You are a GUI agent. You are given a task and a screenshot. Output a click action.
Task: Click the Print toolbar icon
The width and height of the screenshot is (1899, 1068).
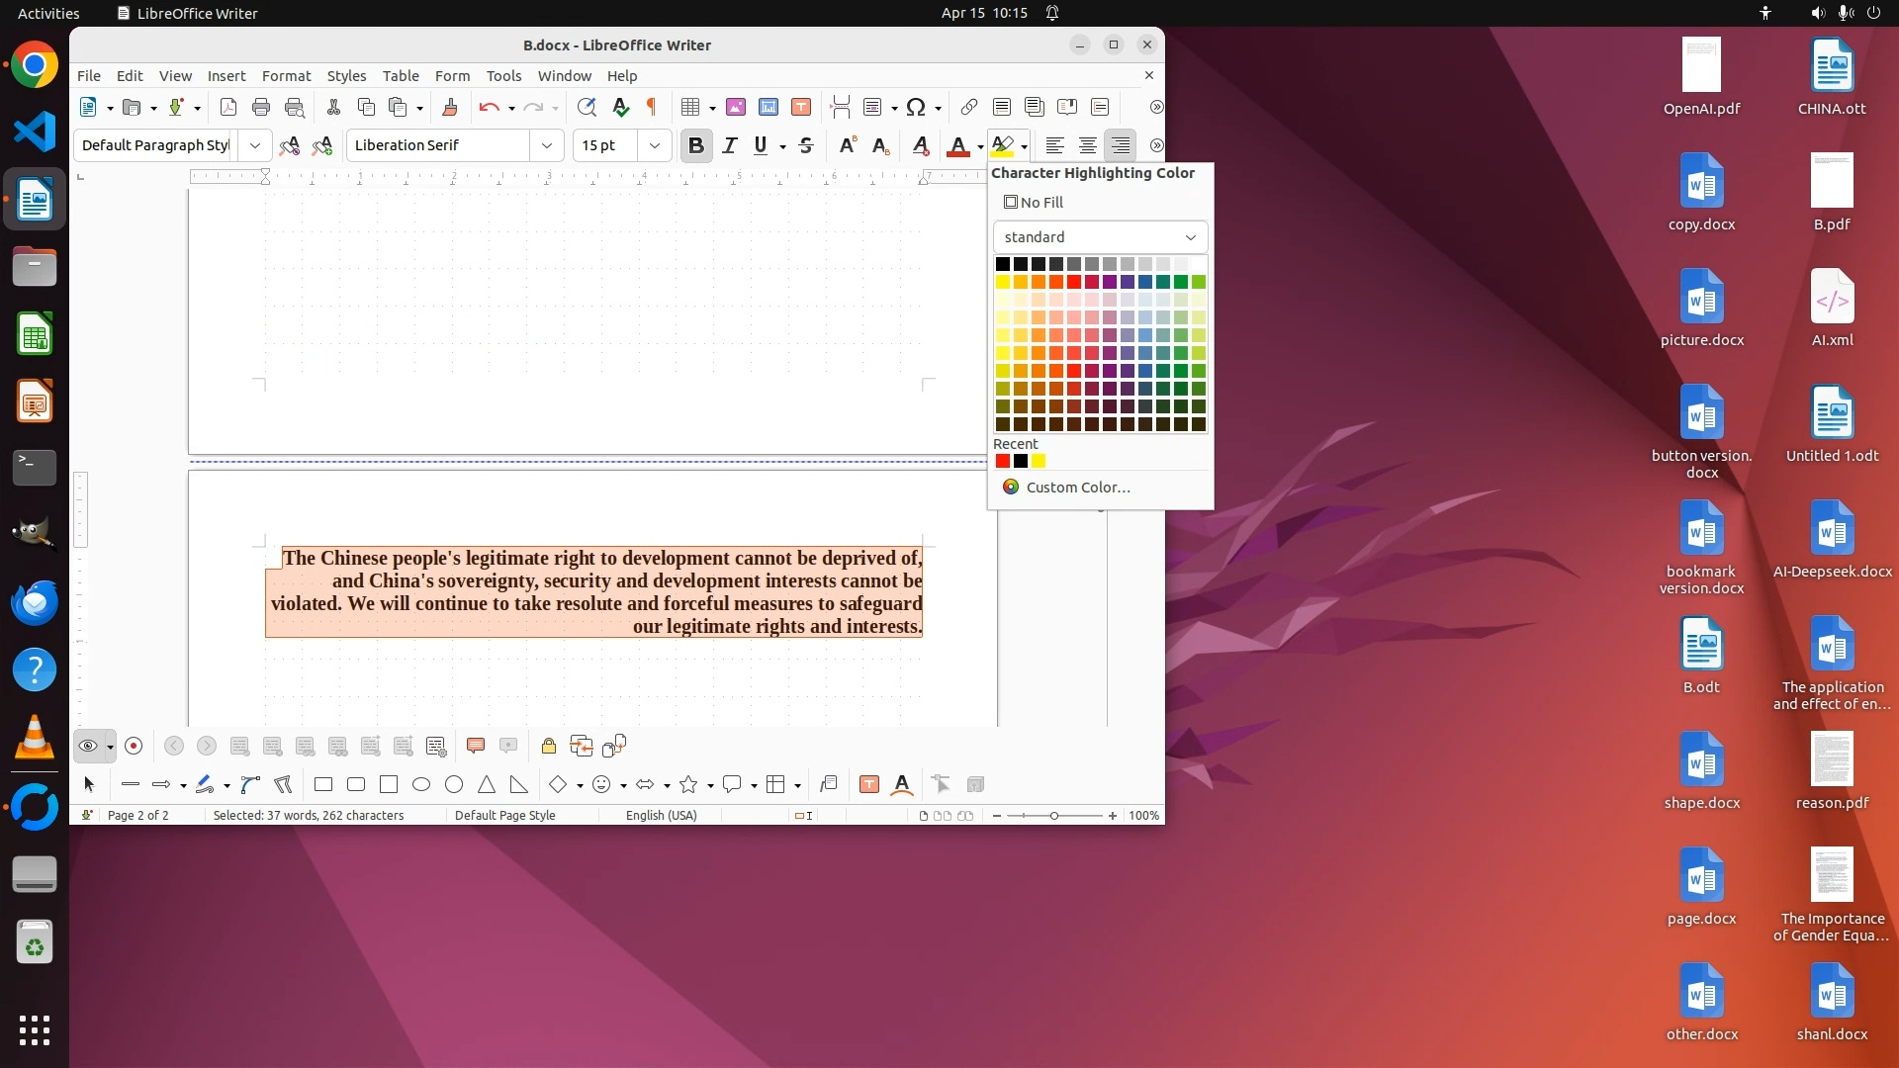261,107
